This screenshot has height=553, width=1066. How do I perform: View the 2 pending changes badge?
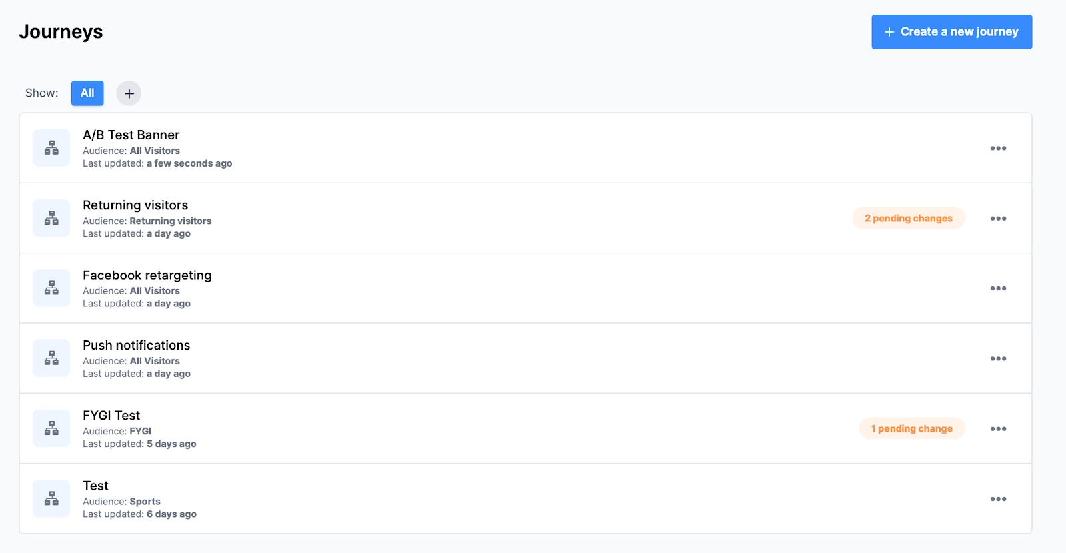(x=909, y=218)
